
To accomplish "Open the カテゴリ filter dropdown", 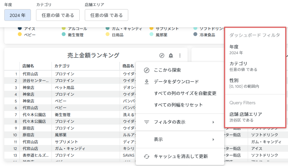I will [x=58, y=15].
